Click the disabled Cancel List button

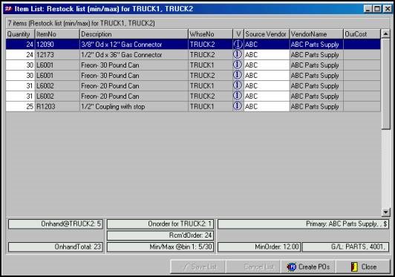[x=252, y=267]
